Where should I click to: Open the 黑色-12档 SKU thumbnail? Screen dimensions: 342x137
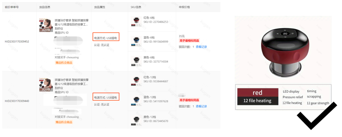pos(136,121)
